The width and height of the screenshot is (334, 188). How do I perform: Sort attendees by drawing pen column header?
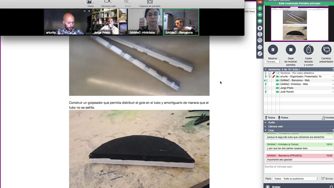click(273, 73)
